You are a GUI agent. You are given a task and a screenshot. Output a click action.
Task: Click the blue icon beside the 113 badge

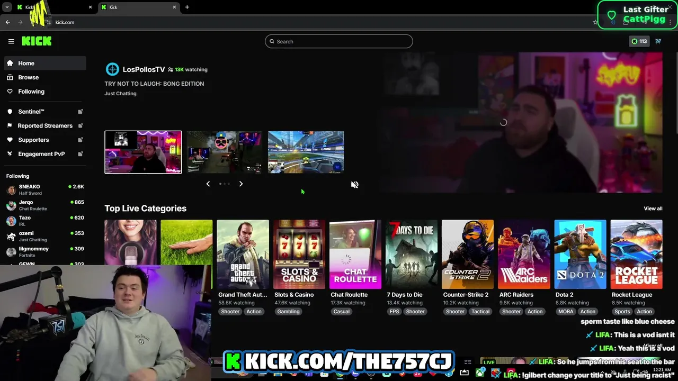tap(658, 41)
